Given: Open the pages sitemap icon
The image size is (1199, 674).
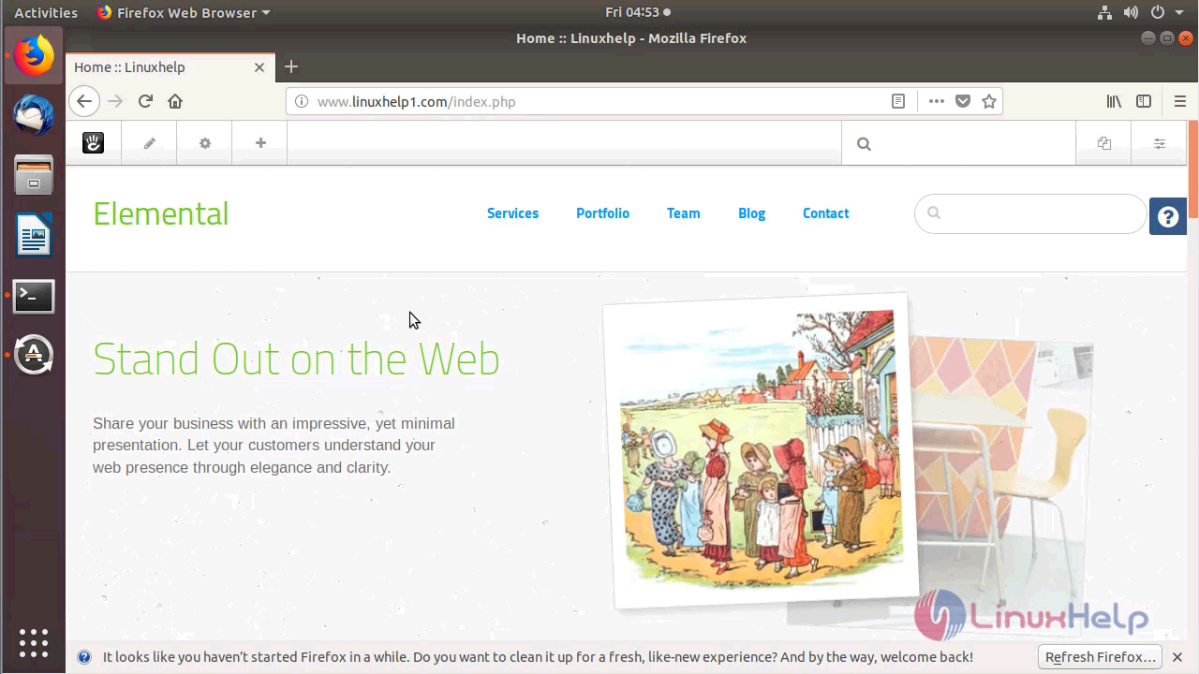Looking at the screenshot, I should (1104, 143).
